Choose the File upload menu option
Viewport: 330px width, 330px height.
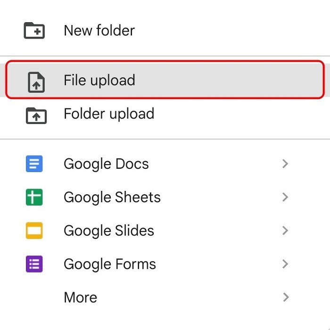pos(99,80)
